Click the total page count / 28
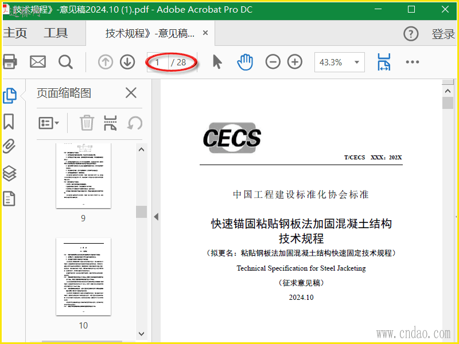Image resolution: width=459 pixels, height=344 pixels. coord(178,62)
